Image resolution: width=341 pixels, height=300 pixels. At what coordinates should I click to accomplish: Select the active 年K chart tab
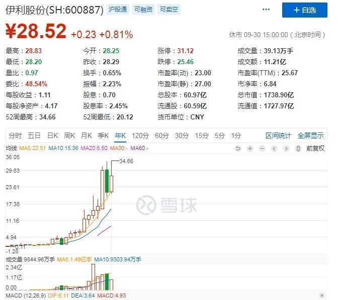(120, 136)
